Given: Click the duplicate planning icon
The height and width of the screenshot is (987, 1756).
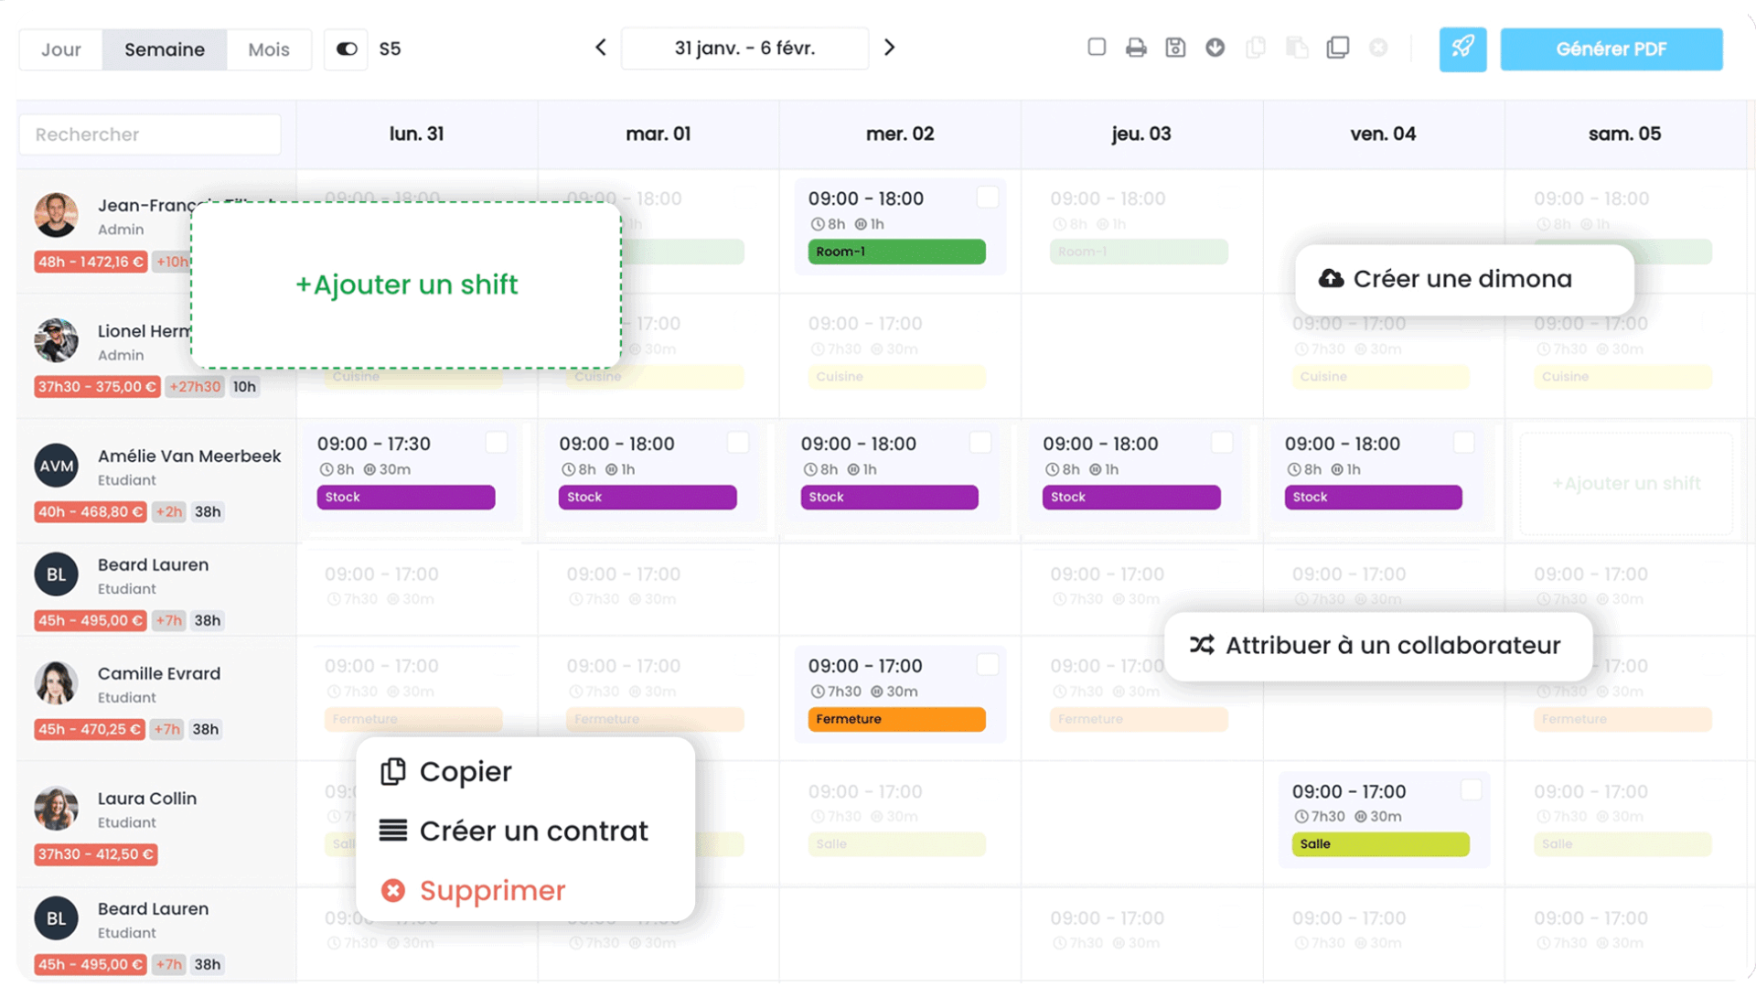Looking at the screenshot, I should (x=1337, y=48).
